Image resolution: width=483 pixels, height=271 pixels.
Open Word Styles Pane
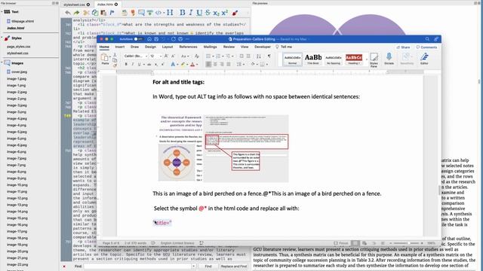(374, 59)
